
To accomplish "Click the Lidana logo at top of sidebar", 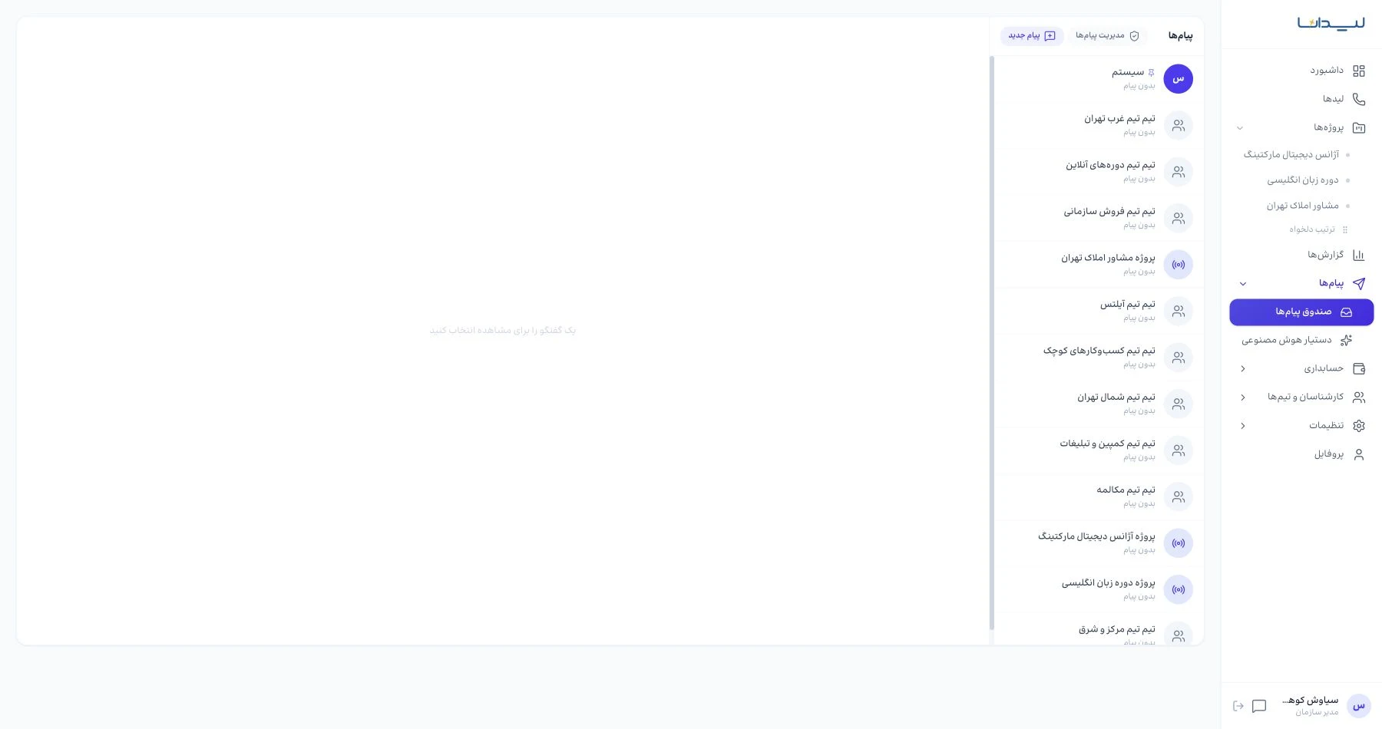I will coord(1331,23).
